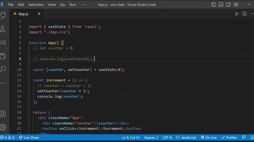Toggle the bottom panel layout

(221, 4)
